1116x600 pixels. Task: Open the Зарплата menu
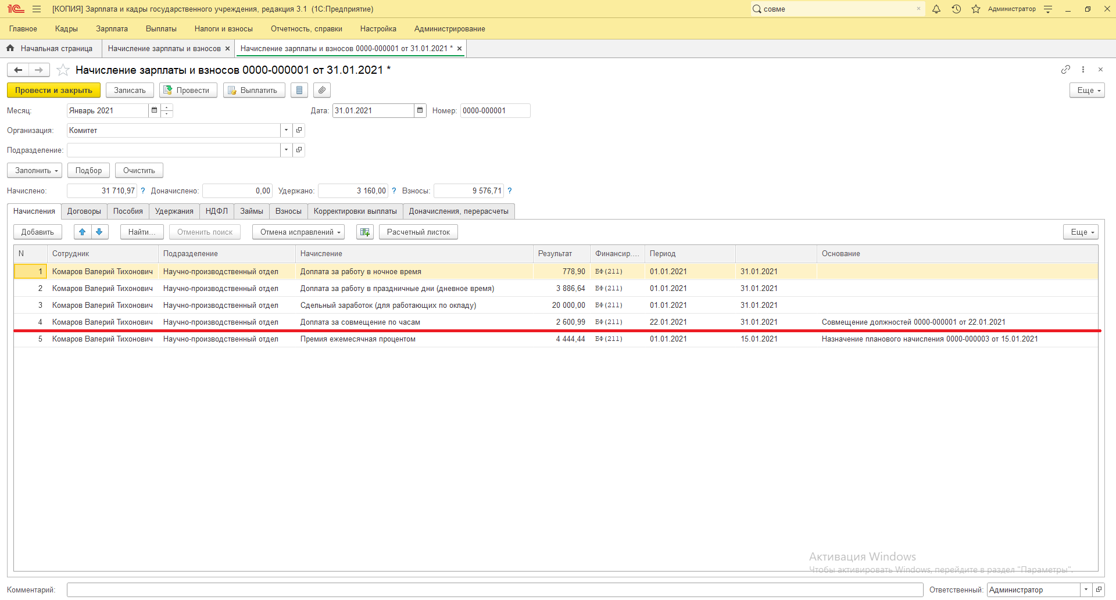[112, 28]
